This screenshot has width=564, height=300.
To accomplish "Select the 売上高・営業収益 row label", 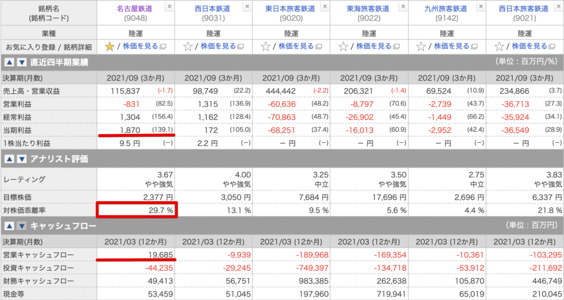I will coord(31,91).
